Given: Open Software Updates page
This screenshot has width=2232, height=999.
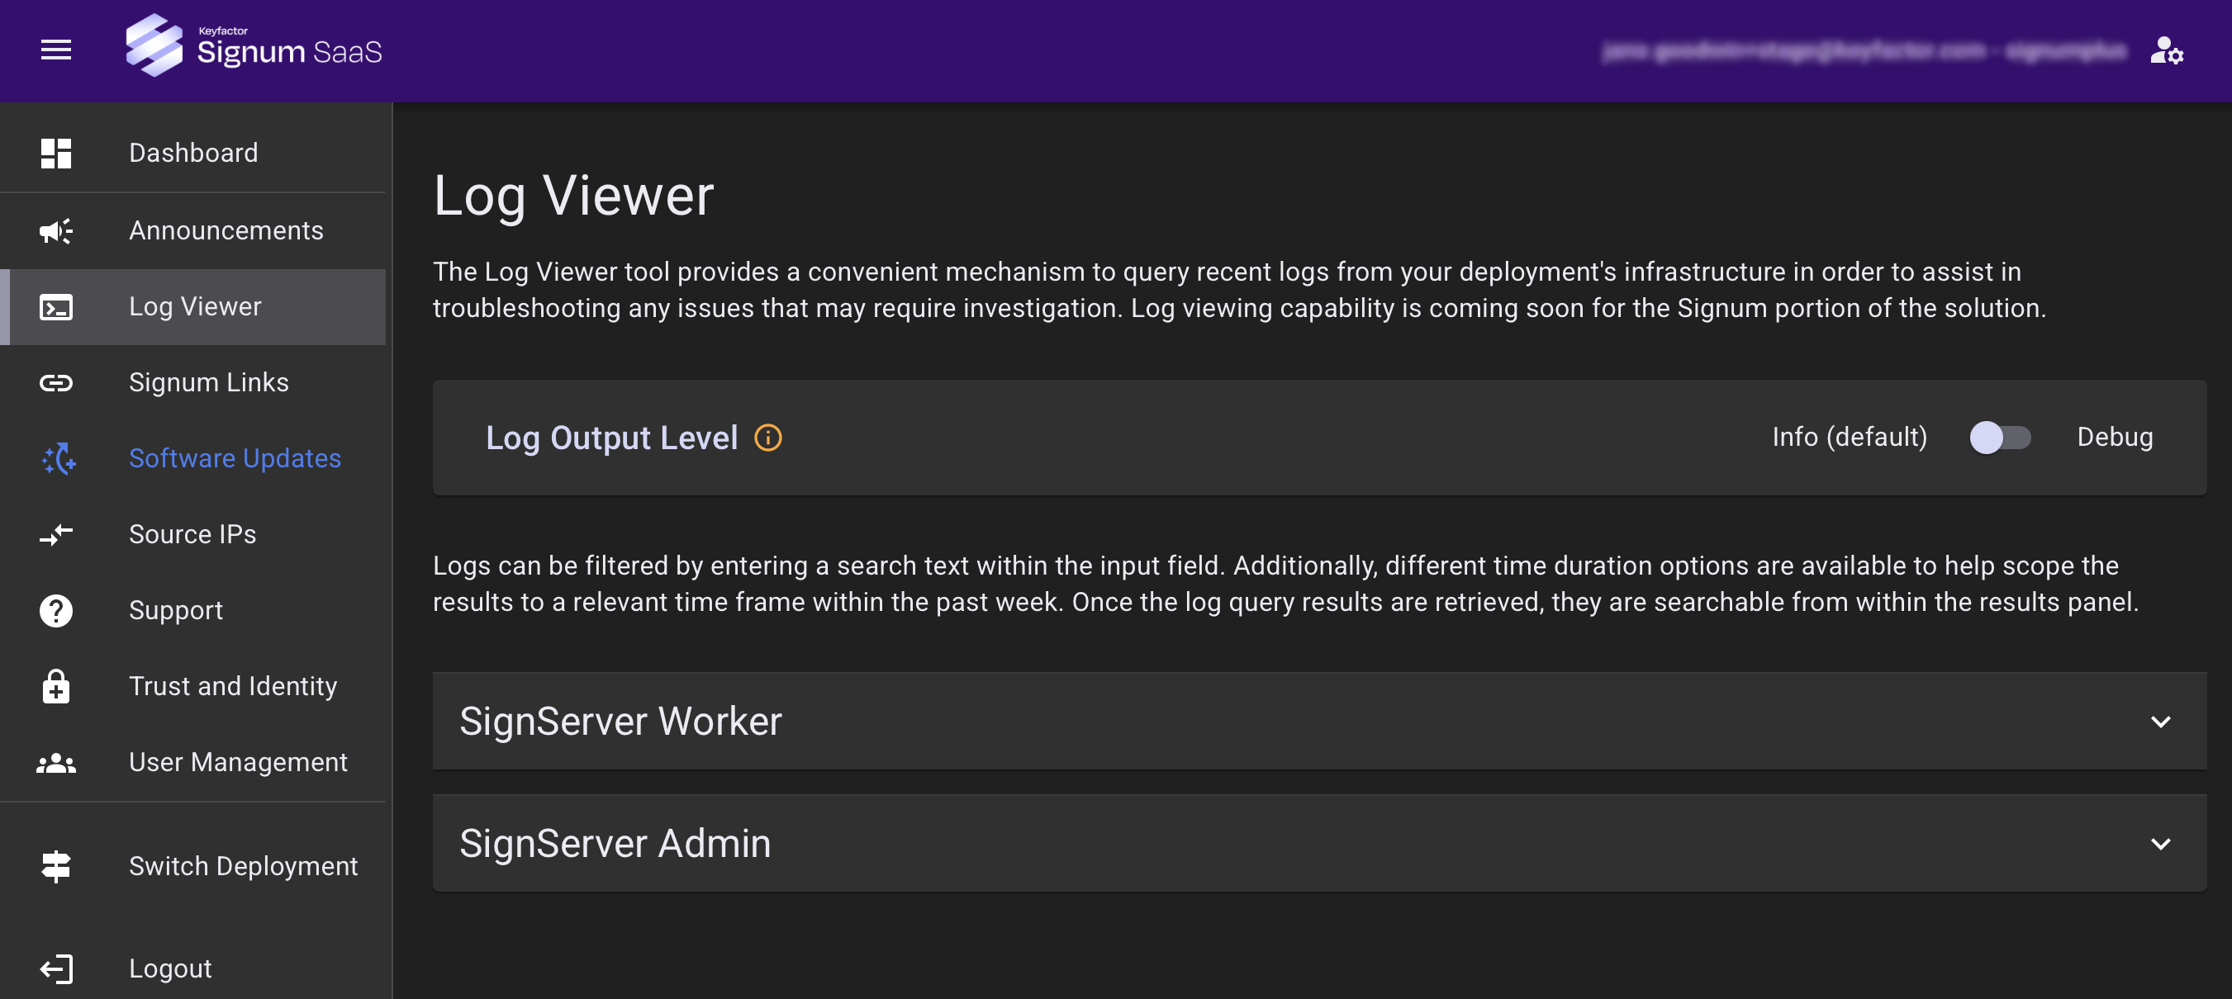Looking at the screenshot, I should 193,458.
